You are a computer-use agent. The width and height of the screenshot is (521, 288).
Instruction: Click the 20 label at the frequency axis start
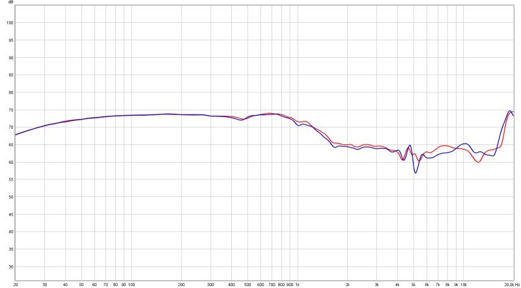point(16,284)
